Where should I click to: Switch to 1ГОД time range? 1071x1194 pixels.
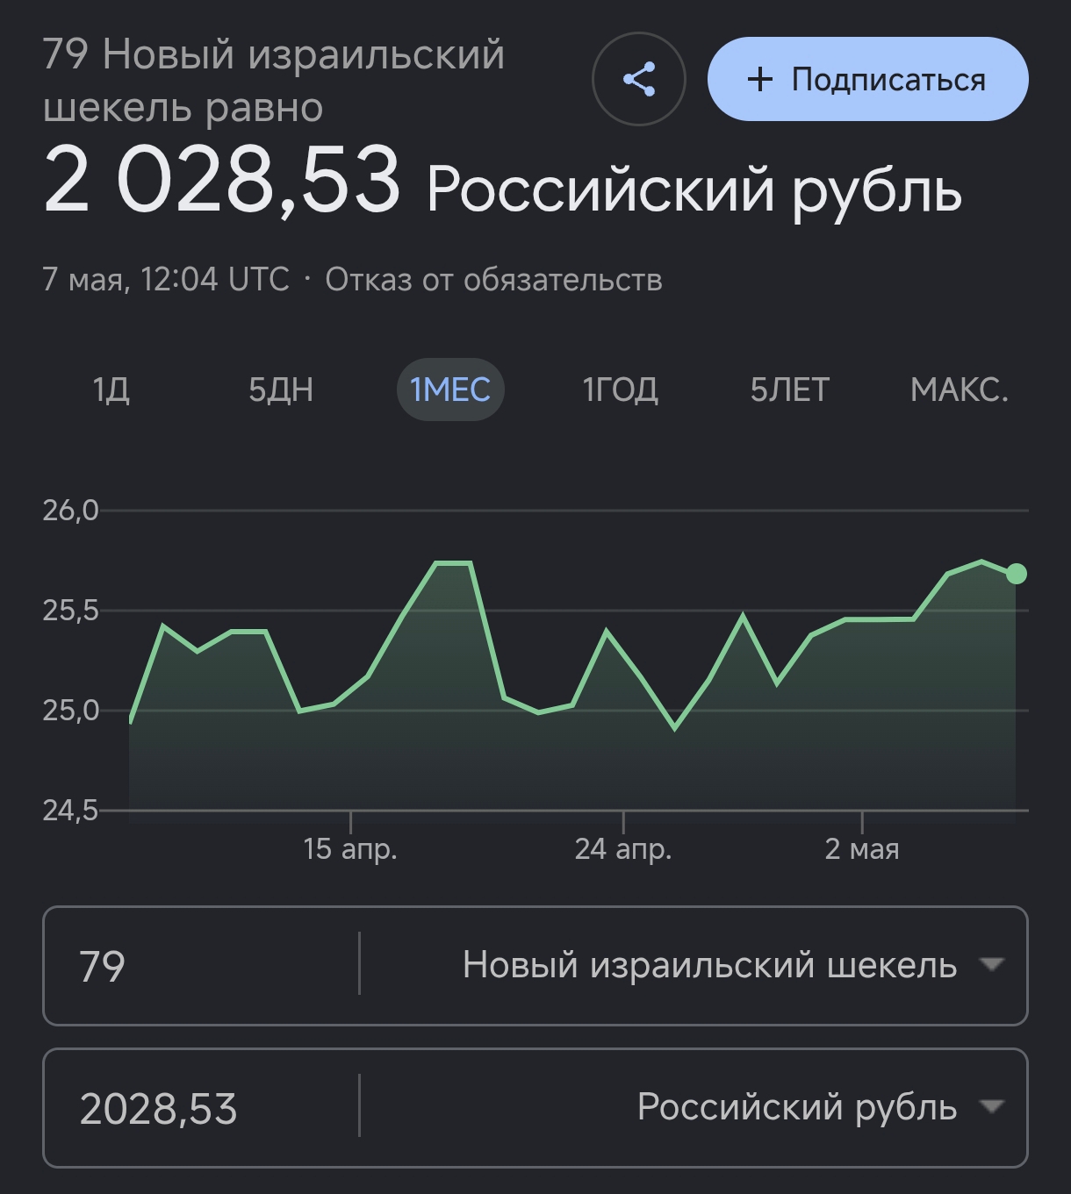(621, 390)
